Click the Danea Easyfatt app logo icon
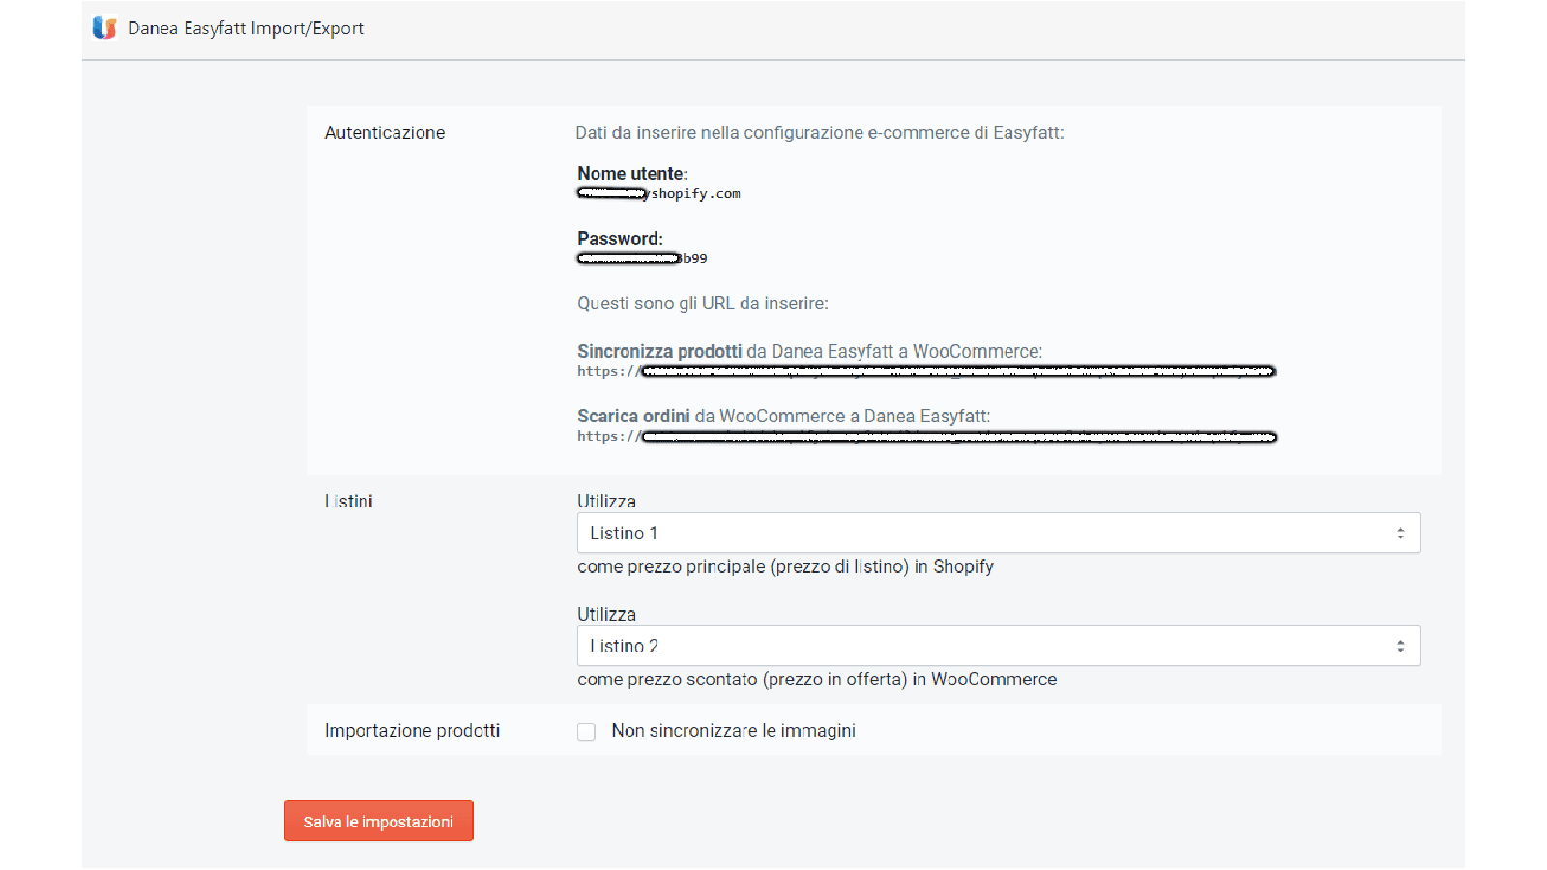This screenshot has width=1547, height=870. (x=104, y=28)
